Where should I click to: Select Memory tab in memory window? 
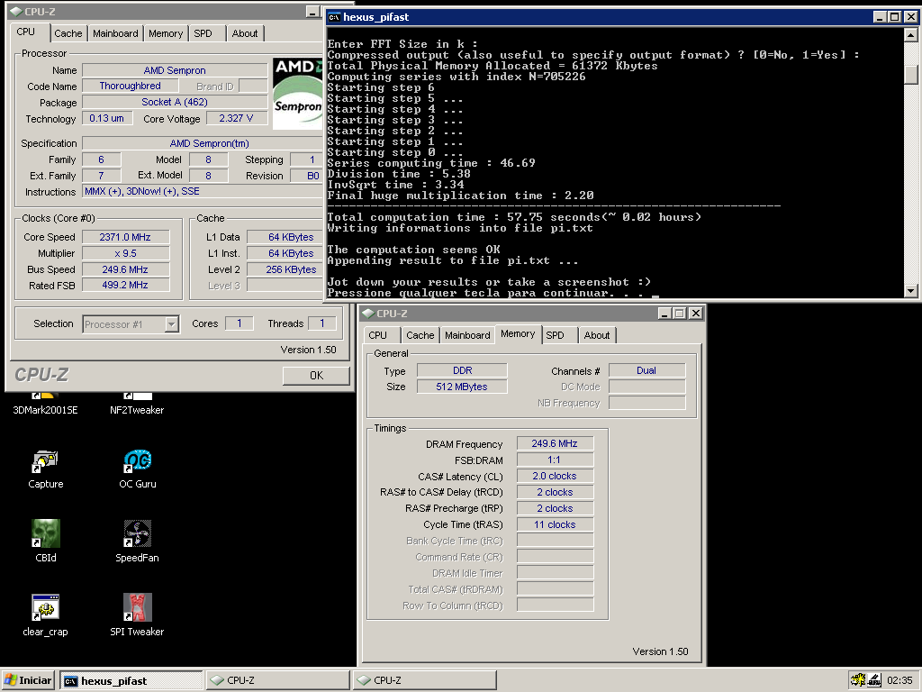pyautogui.click(x=518, y=333)
